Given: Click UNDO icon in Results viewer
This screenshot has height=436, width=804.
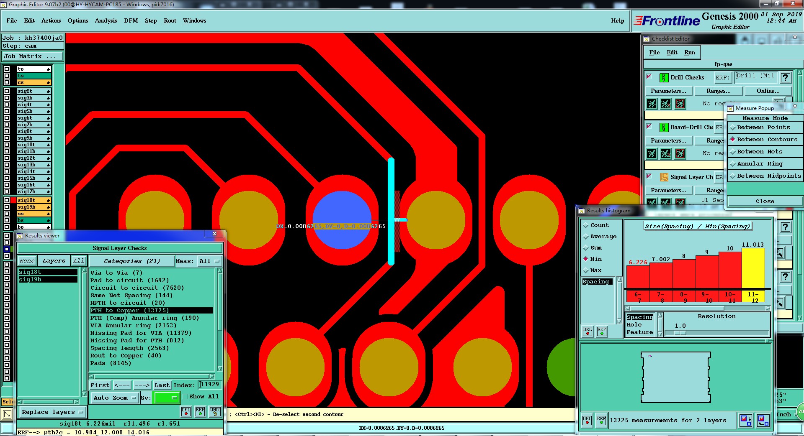Looking at the screenshot, I should click(x=215, y=412).
